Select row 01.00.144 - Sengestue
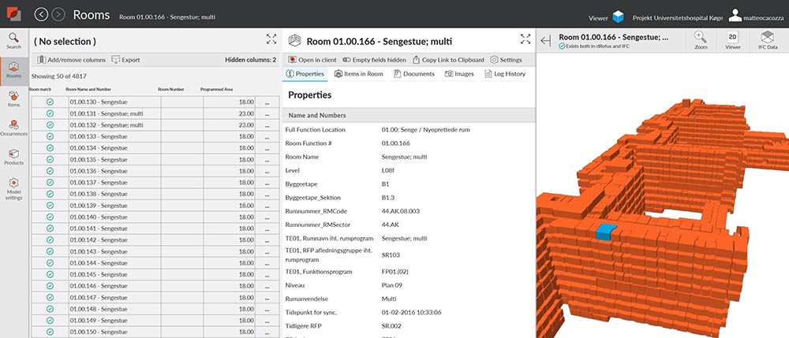This screenshot has height=338, width=789. [x=155, y=263]
